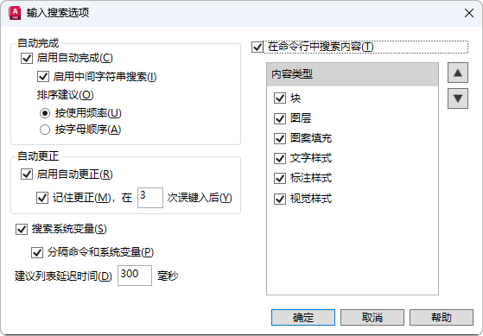The height and width of the screenshot is (336, 483).
Task: Click the misspelling count field showing 3
Action: tap(150, 198)
